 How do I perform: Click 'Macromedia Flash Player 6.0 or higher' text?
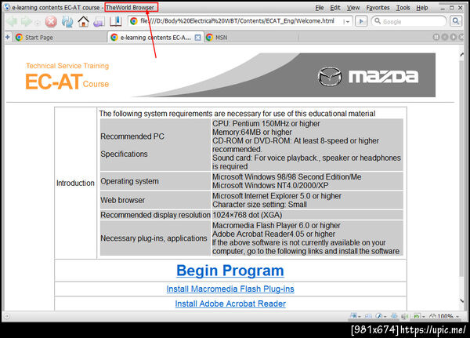click(277, 225)
